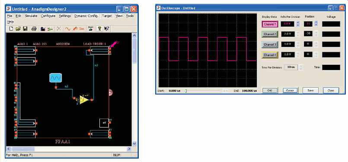Click the red Sim begin-simulation icon
The image size is (348, 162).
pos(82,29)
